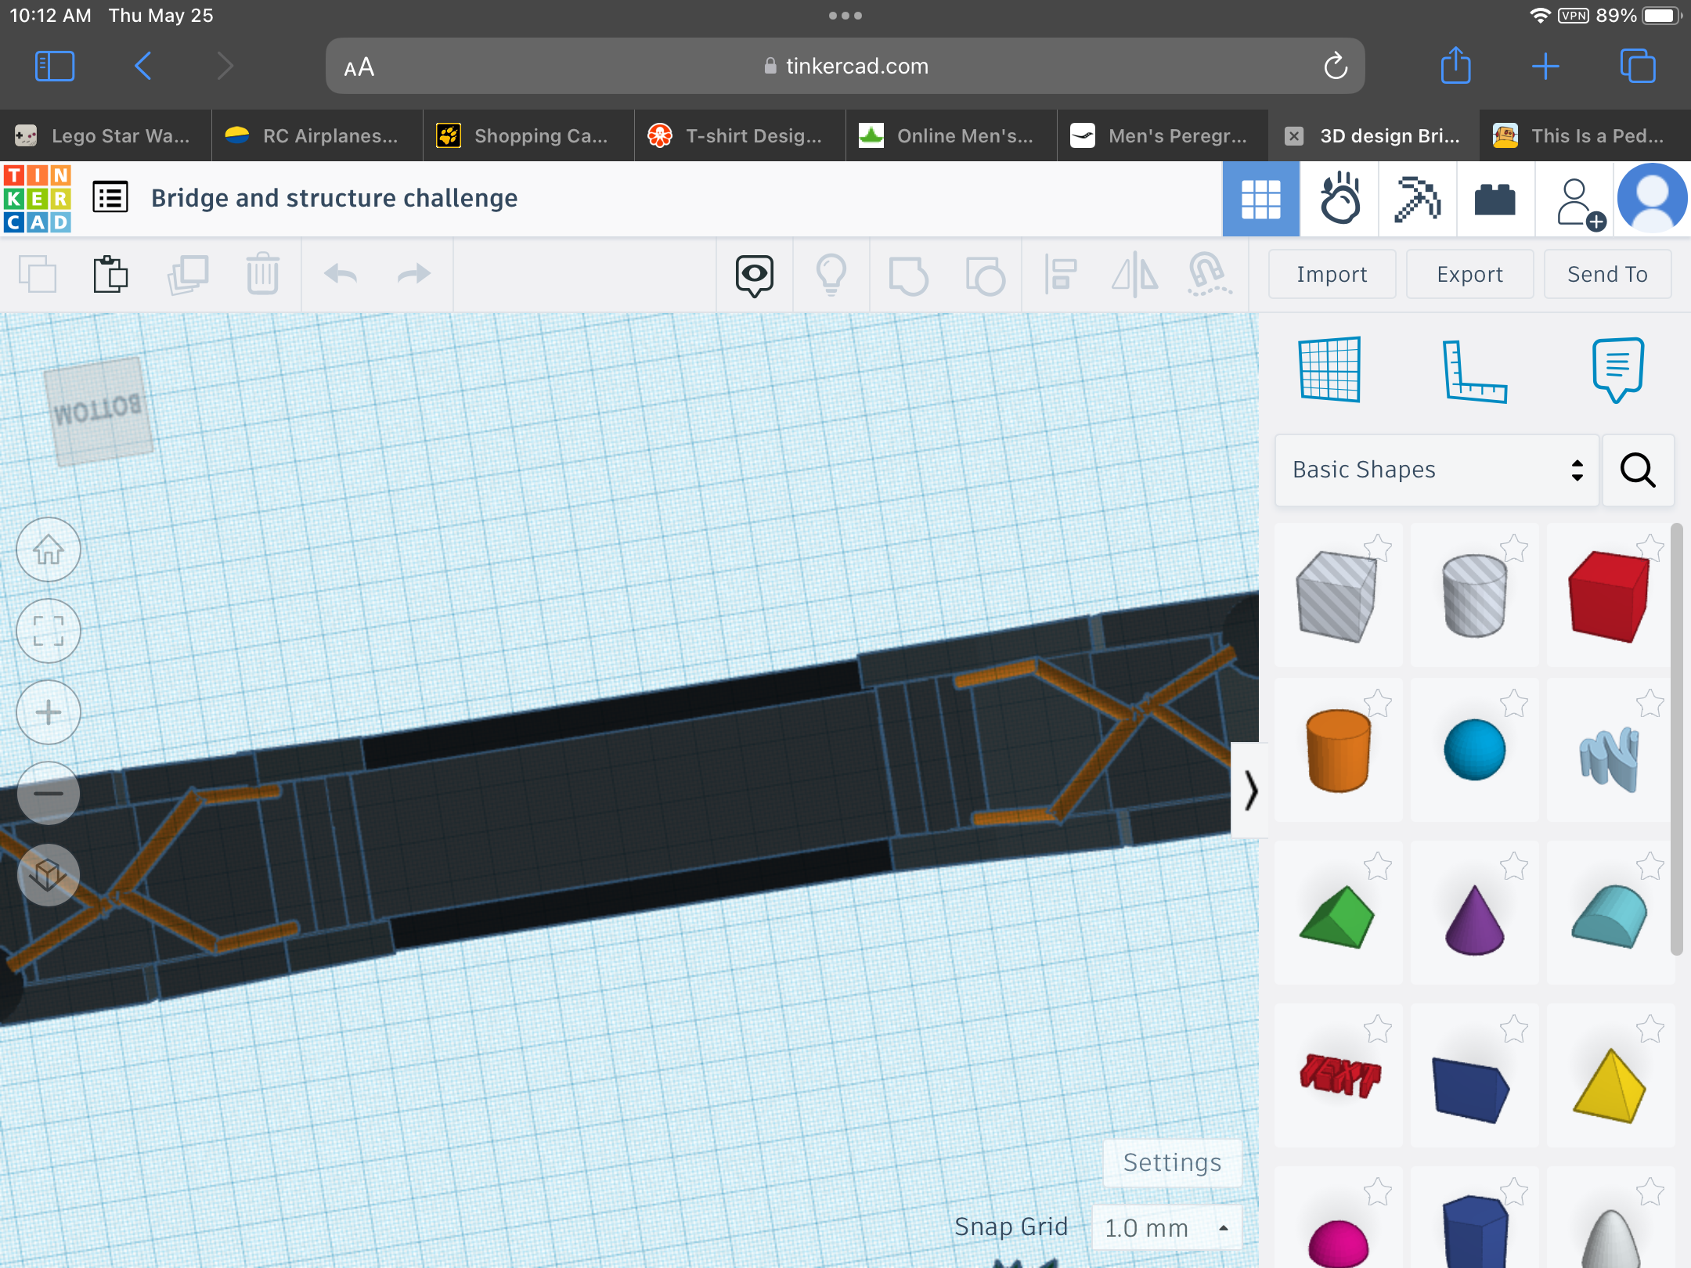Click the Group shapes icon
This screenshot has width=1691, height=1268.
(x=908, y=276)
